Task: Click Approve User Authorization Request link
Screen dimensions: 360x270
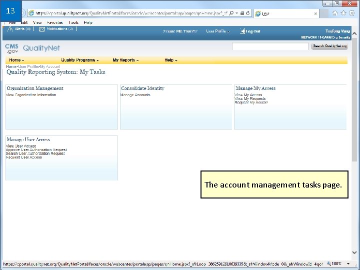Action: click(36, 149)
